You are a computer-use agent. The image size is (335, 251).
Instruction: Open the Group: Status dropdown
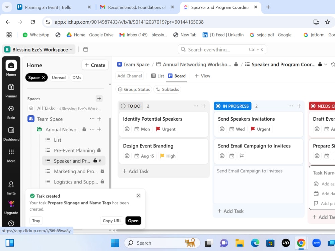134,89
